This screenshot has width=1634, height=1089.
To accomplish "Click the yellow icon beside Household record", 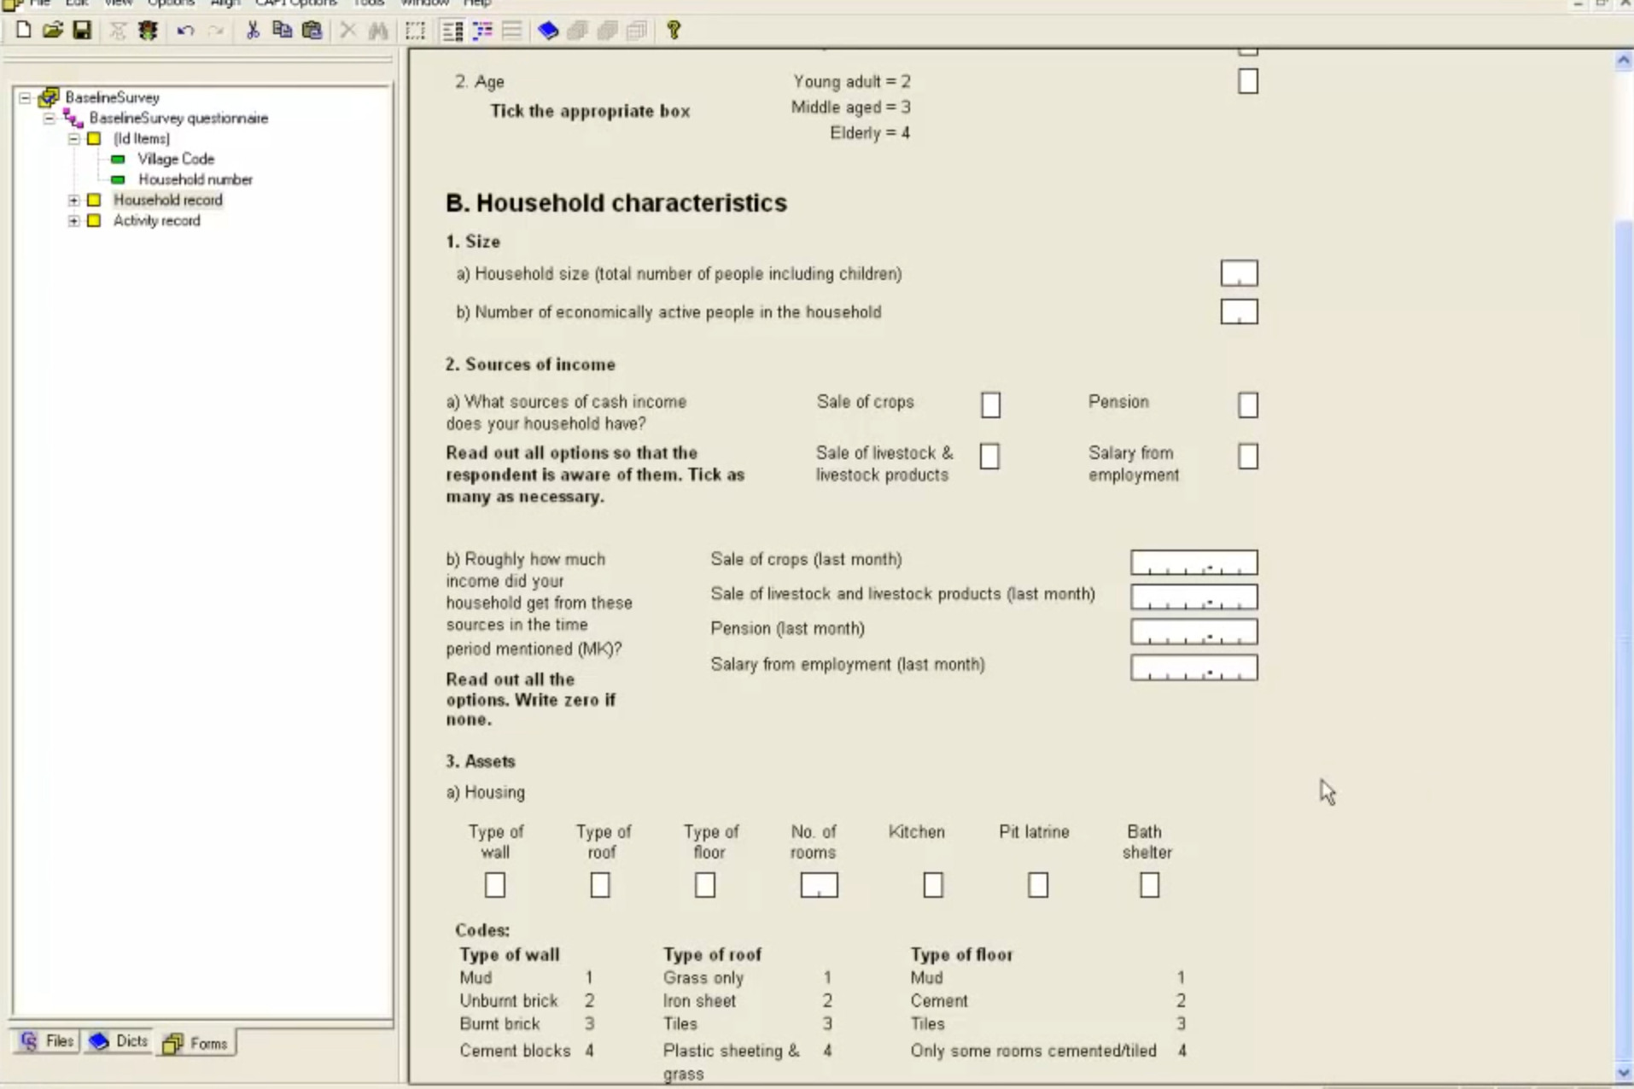I will pos(95,200).
